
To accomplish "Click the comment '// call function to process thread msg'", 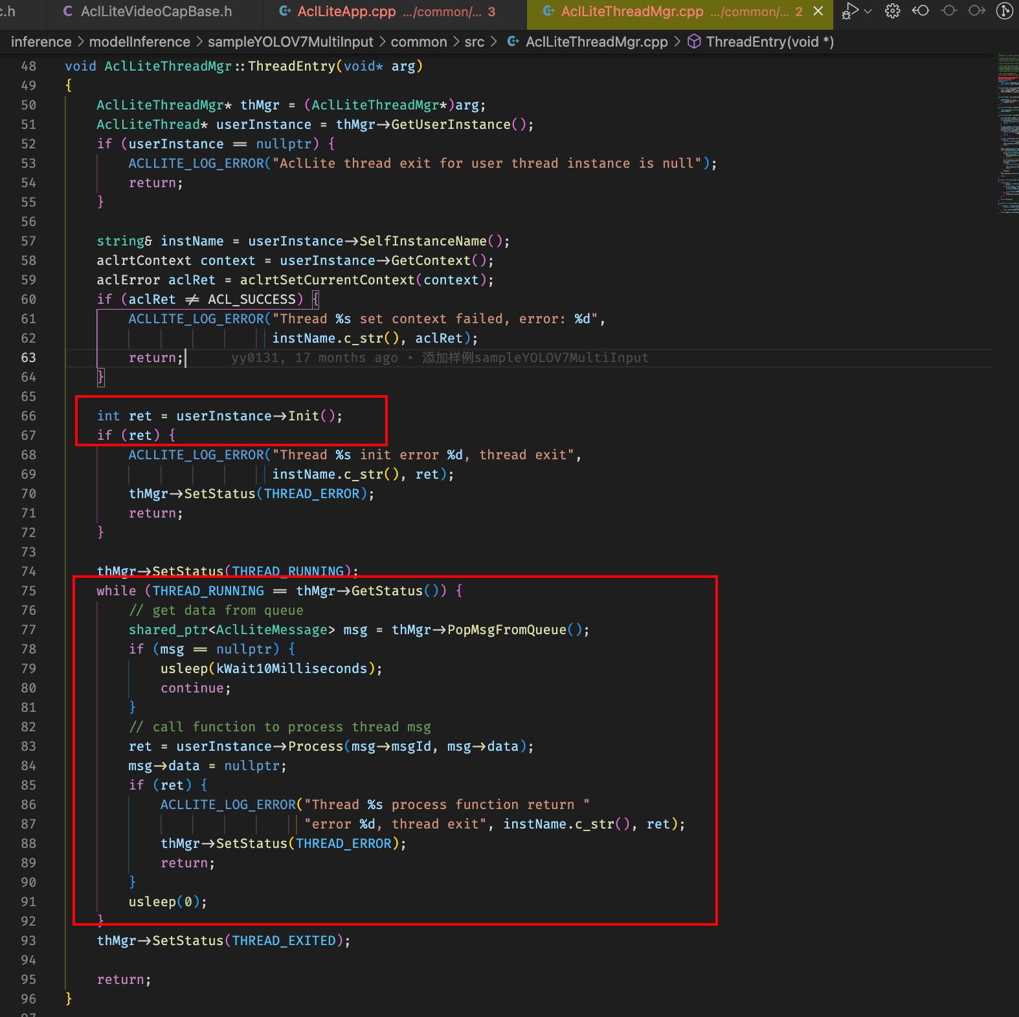I will 280,727.
